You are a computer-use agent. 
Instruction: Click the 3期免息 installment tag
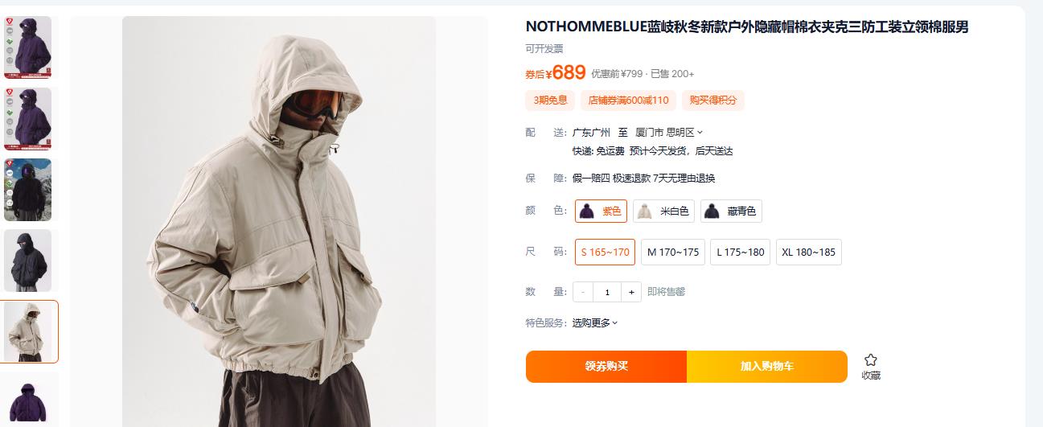(x=550, y=101)
